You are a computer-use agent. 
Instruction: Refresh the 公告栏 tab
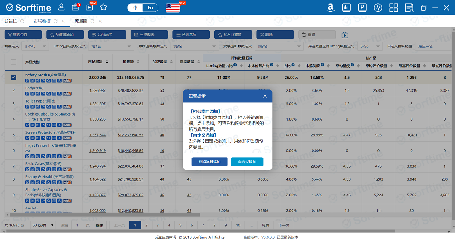(x=22, y=21)
